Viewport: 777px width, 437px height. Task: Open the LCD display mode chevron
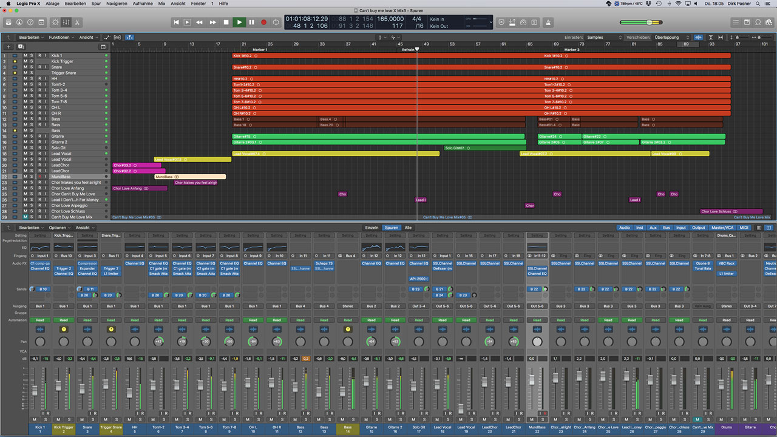point(490,22)
